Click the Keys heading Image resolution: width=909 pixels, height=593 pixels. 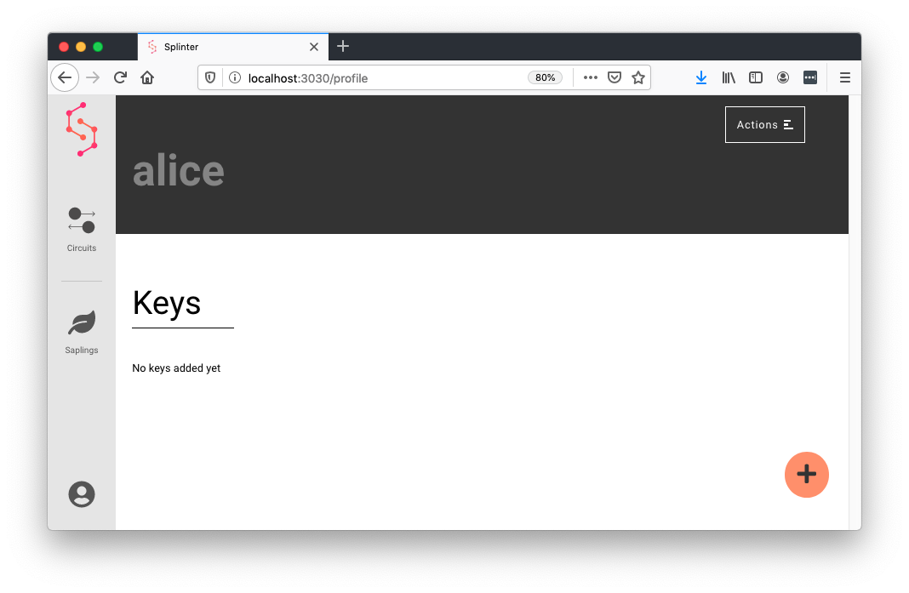click(x=166, y=303)
